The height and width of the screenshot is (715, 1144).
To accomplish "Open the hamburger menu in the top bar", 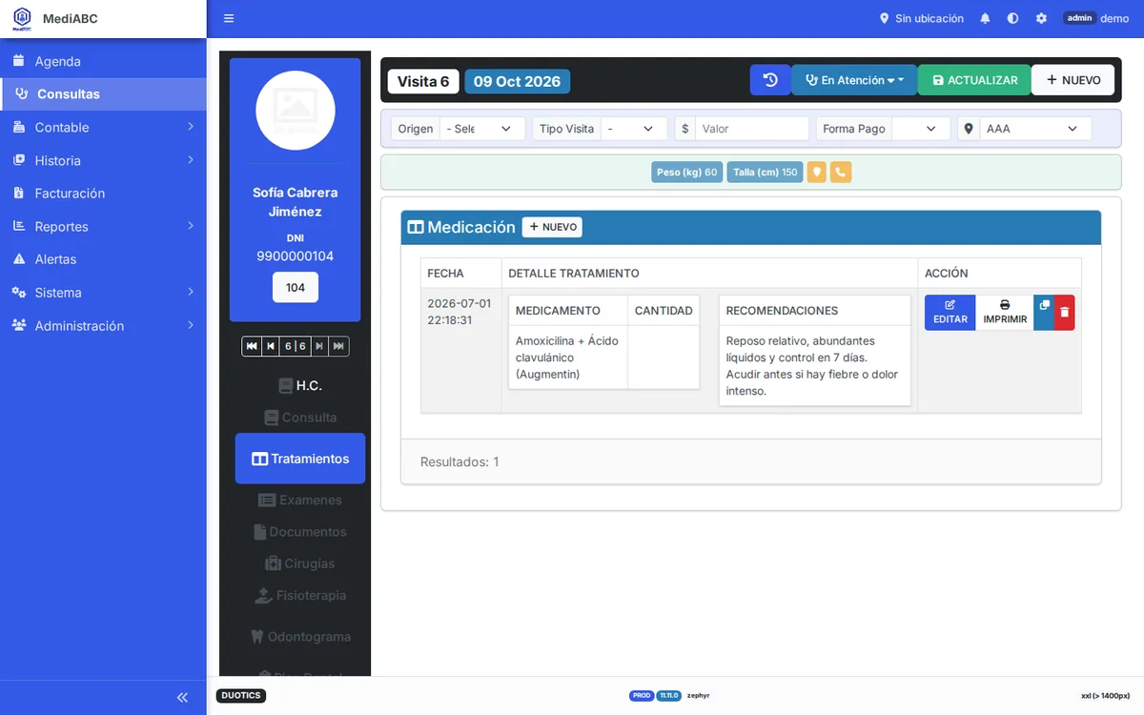I will click(x=229, y=19).
